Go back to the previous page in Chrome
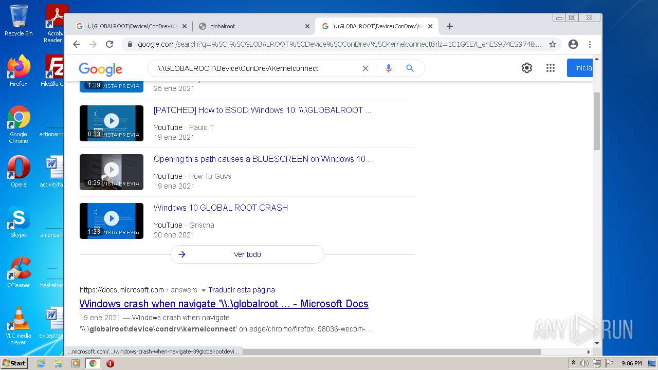Screen dimensions: 658x370 pyautogui.click(x=77, y=44)
